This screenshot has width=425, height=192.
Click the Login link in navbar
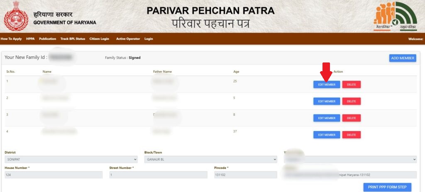point(149,38)
